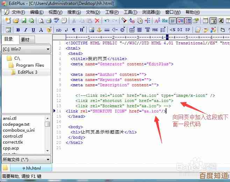Viewport: 230px width, 182px height.
Task: Run spell check with the ABC icon
Action: (56, 21)
